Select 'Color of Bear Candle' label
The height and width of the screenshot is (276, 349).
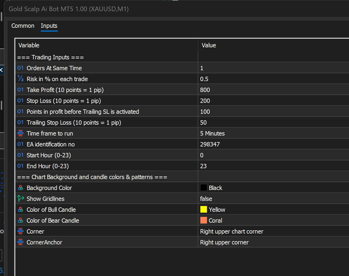tap(53, 220)
